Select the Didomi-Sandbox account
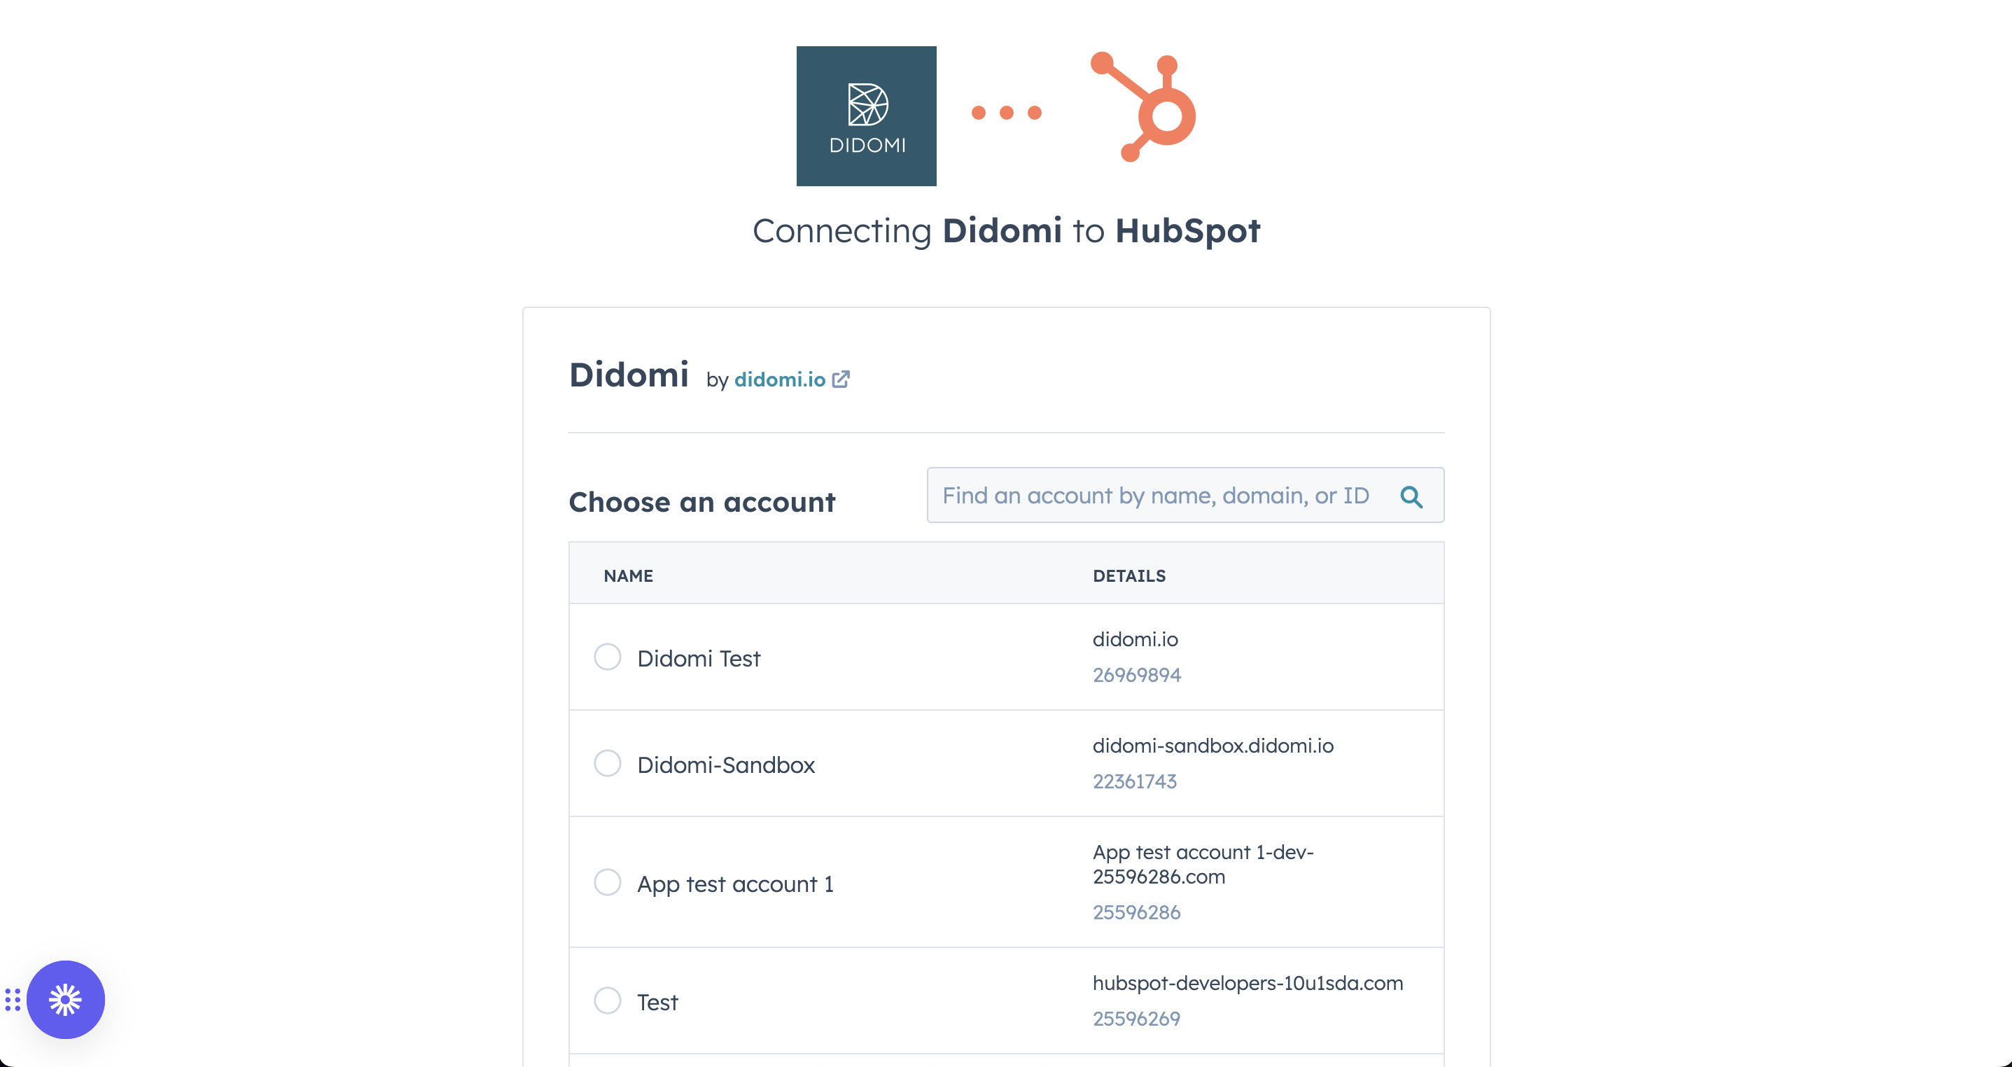 607,763
